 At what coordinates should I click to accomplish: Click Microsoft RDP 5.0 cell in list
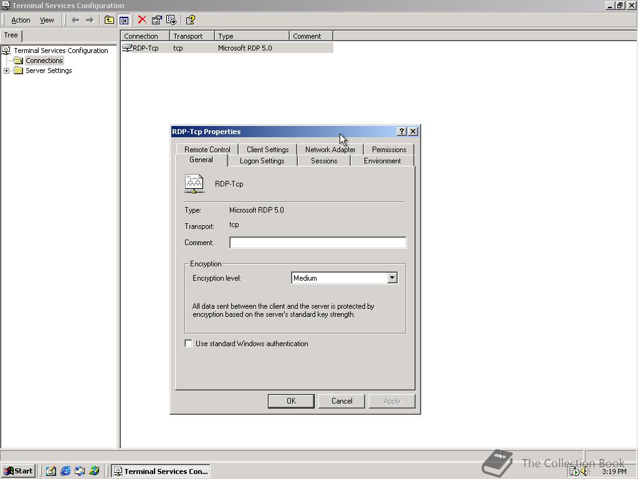tap(245, 48)
